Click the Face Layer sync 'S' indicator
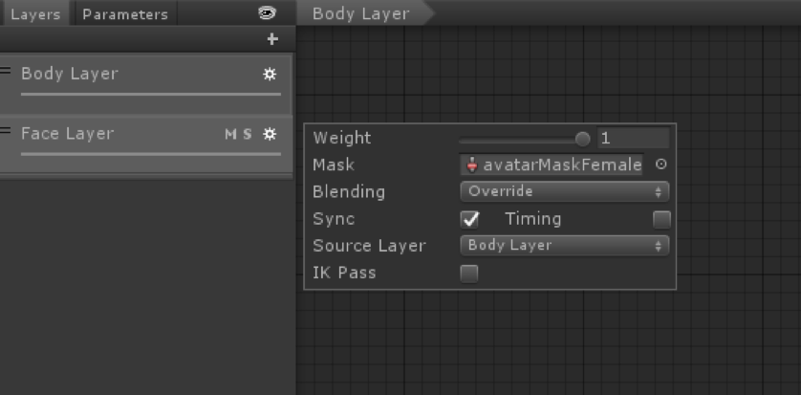This screenshot has width=801, height=395. coord(248,134)
